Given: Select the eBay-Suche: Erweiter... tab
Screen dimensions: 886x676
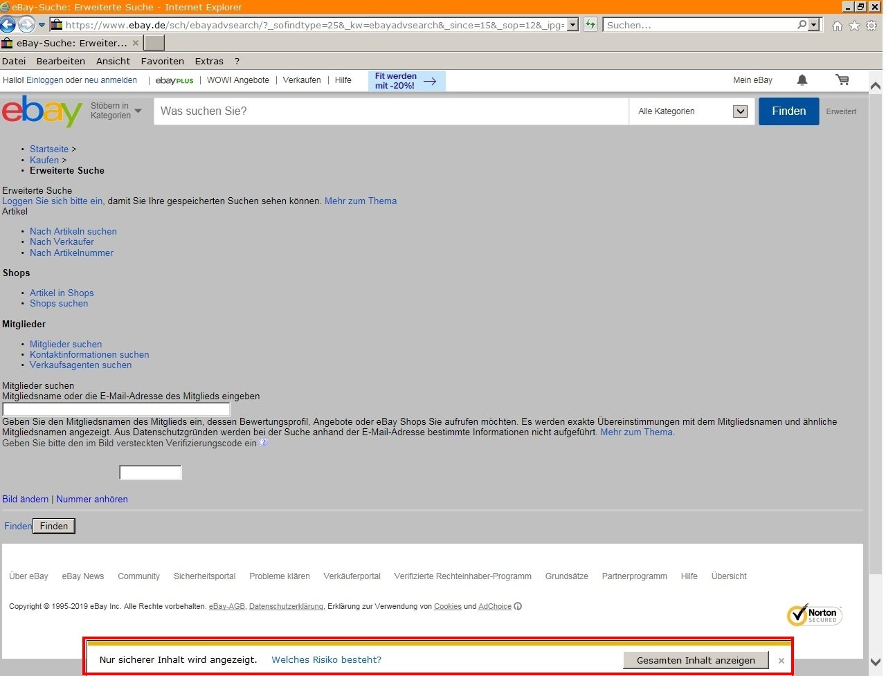Looking at the screenshot, I should [71, 43].
